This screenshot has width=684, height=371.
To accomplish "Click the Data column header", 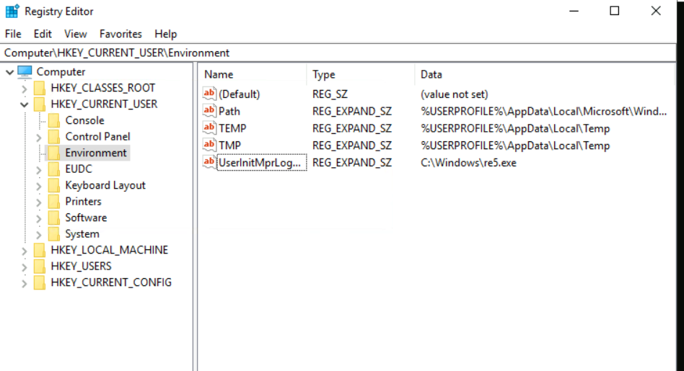I will (x=545, y=74).
